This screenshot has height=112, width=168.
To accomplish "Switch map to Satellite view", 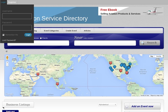I will (x=159, y=56).
